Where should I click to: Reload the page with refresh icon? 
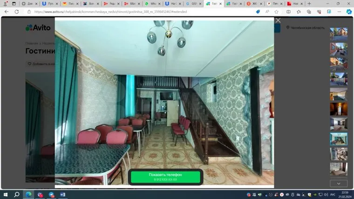(x=17, y=12)
